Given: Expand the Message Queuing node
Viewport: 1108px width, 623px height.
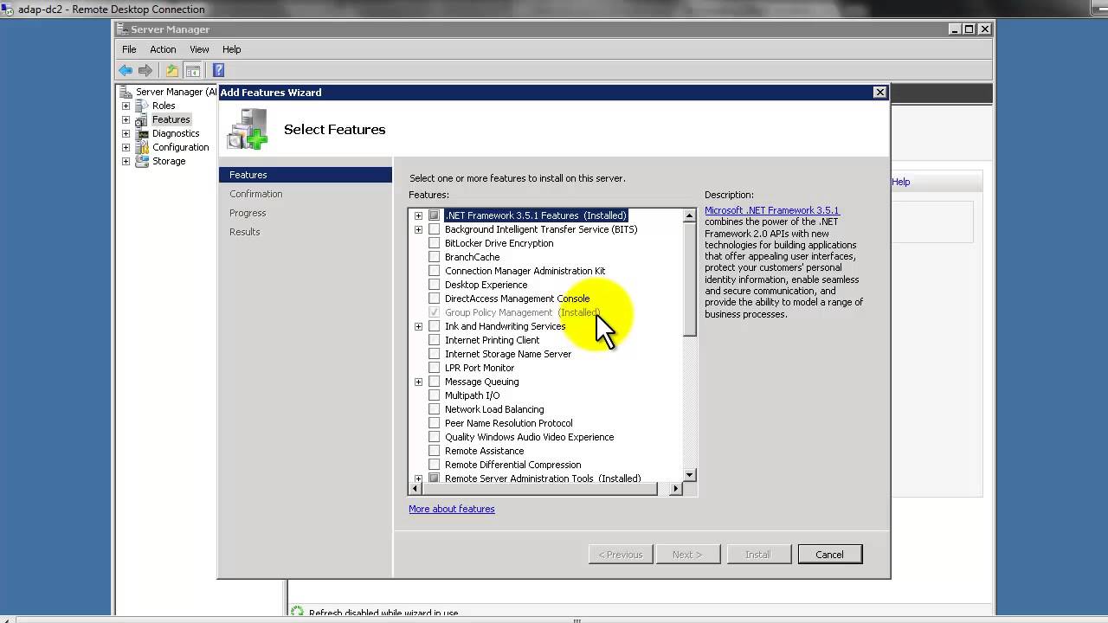Looking at the screenshot, I should (419, 382).
